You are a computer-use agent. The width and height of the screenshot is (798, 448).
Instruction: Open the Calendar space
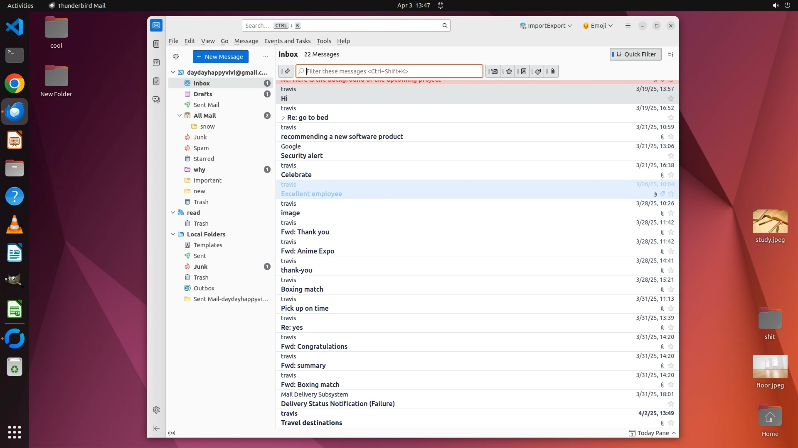tap(156, 63)
